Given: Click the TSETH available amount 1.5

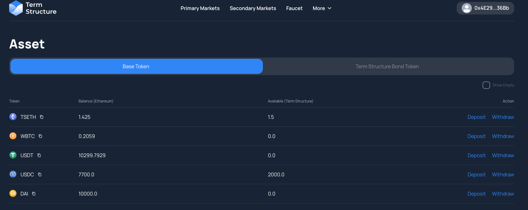Looking at the screenshot, I should [x=271, y=117].
